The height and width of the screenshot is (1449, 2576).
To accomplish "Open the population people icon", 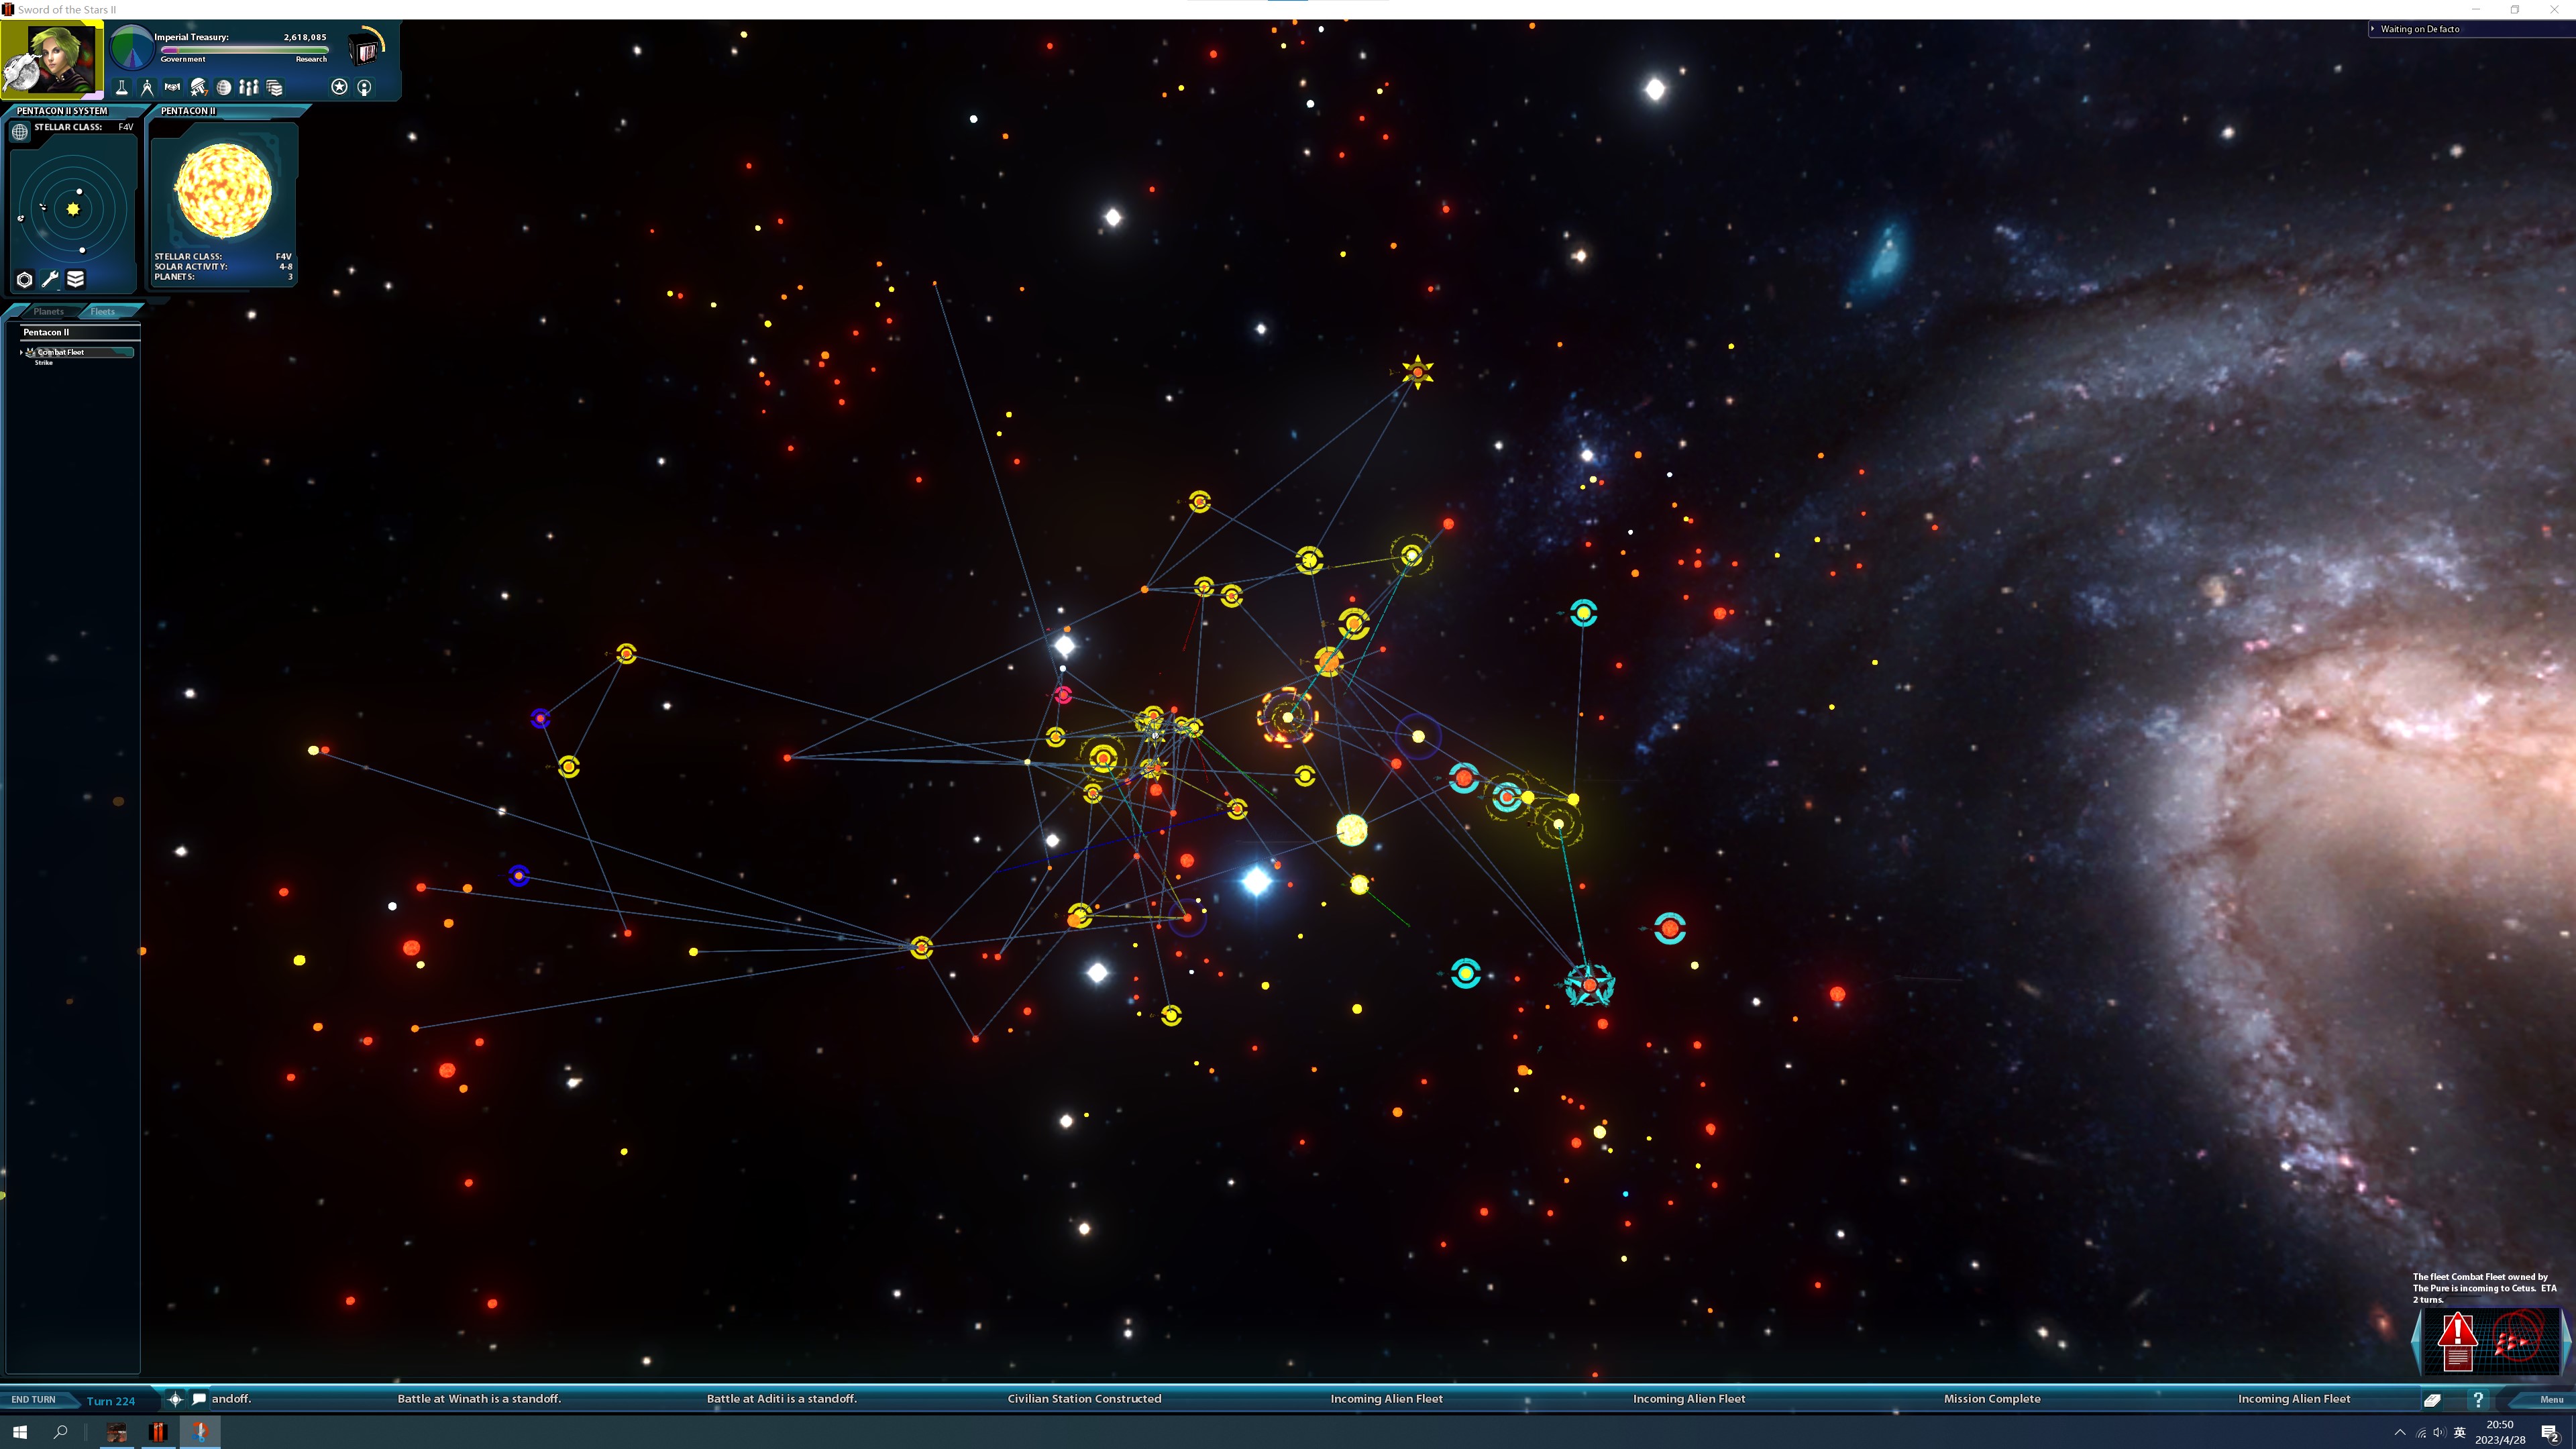I will pyautogui.click(x=249, y=87).
